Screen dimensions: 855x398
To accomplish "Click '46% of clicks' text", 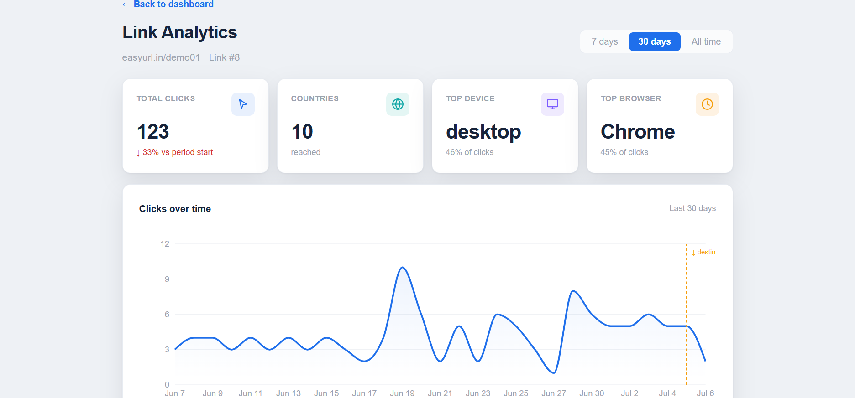I will coord(469,152).
